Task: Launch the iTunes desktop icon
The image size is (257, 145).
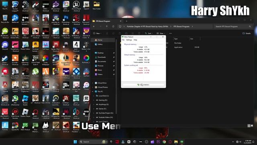Action: (86, 86)
